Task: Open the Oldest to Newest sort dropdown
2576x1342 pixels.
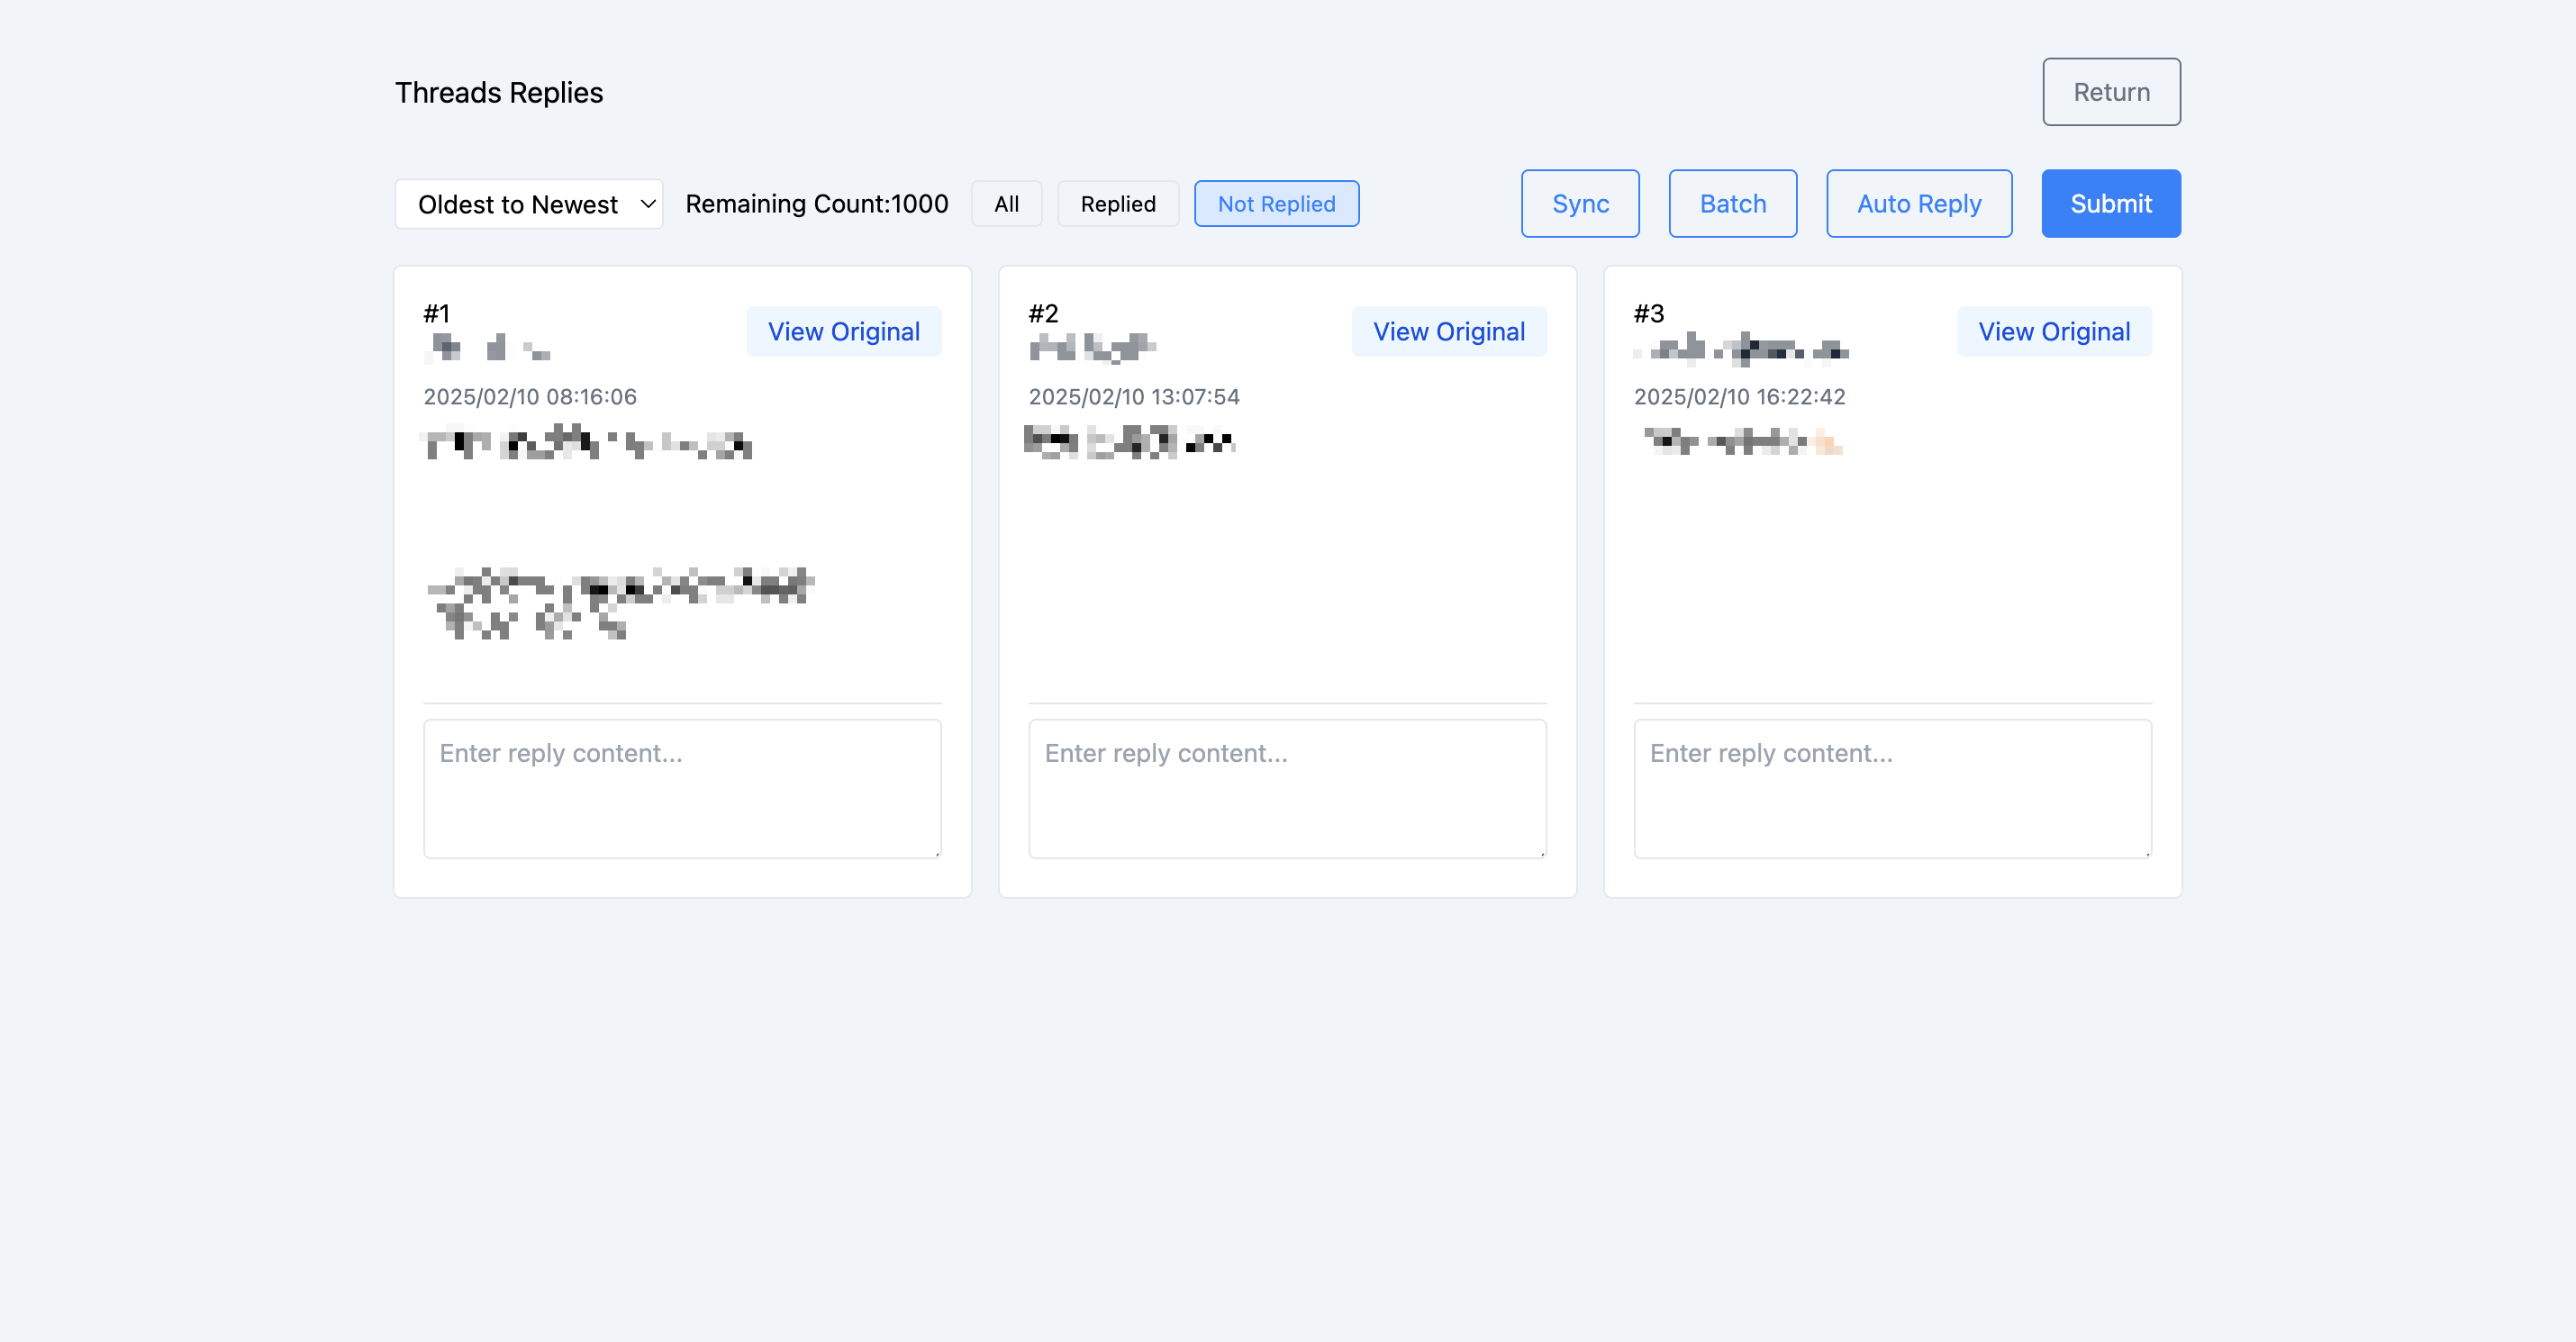Action: click(529, 204)
